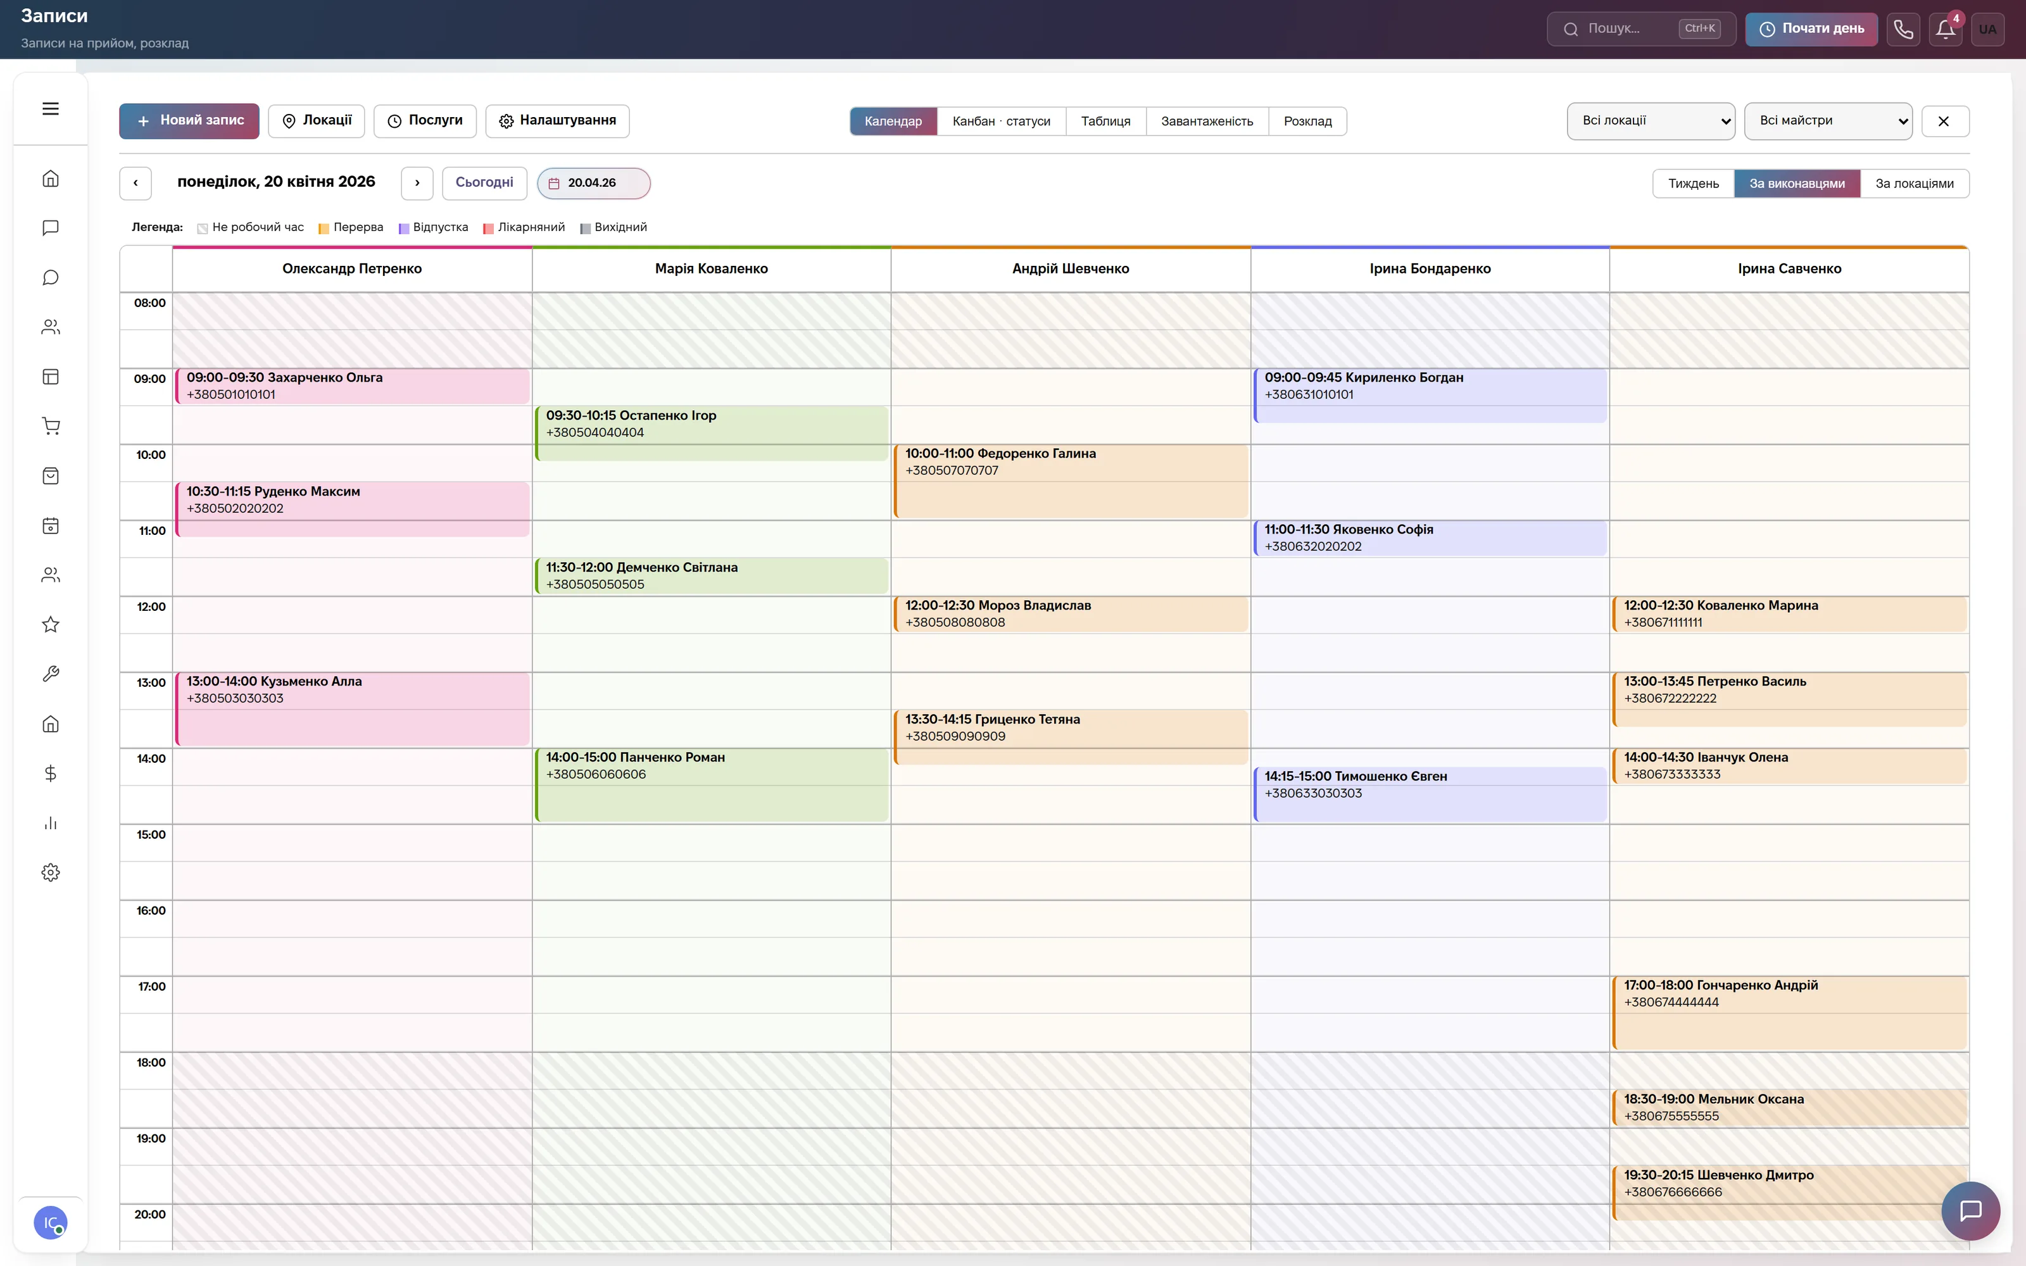The image size is (2026, 1266).
Task: Open the 20.04.26 date picker field
Action: pyautogui.click(x=594, y=184)
